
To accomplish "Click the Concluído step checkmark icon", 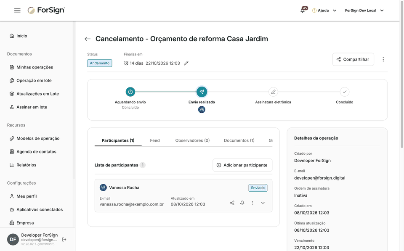I will click(x=345, y=92).
